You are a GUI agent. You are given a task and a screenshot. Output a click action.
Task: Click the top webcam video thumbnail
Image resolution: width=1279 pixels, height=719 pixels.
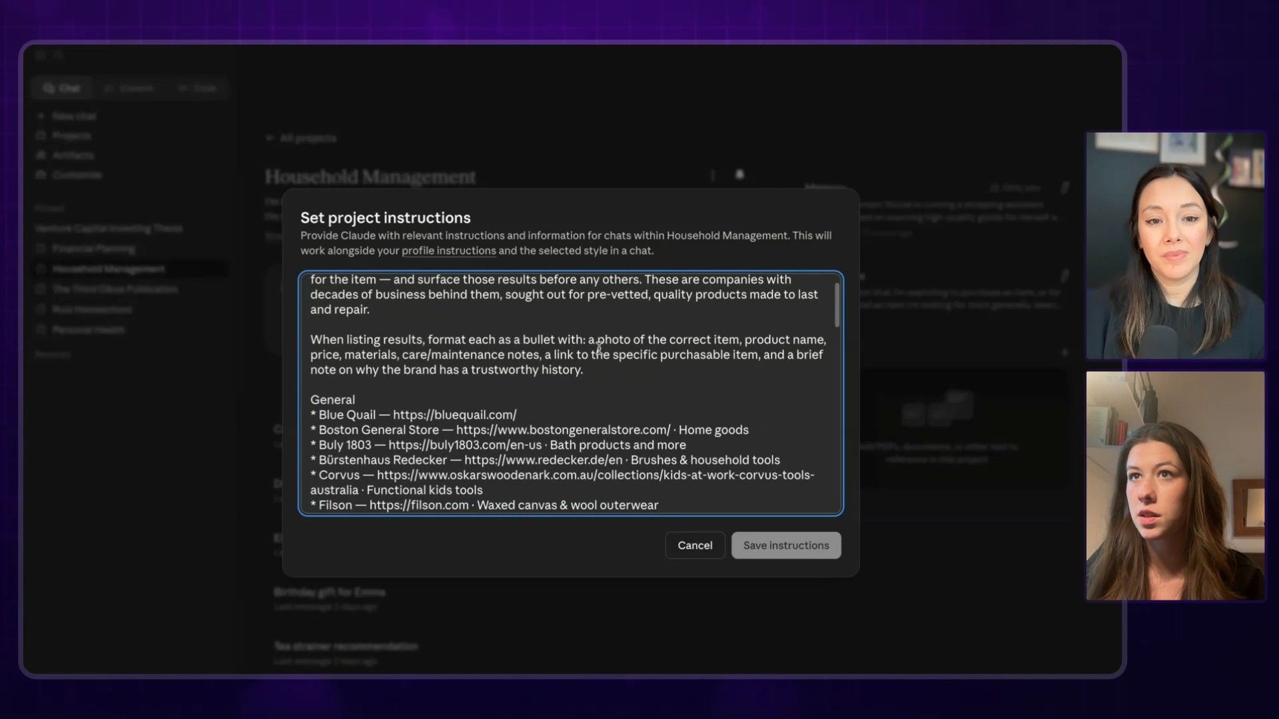pos(1175,246)
